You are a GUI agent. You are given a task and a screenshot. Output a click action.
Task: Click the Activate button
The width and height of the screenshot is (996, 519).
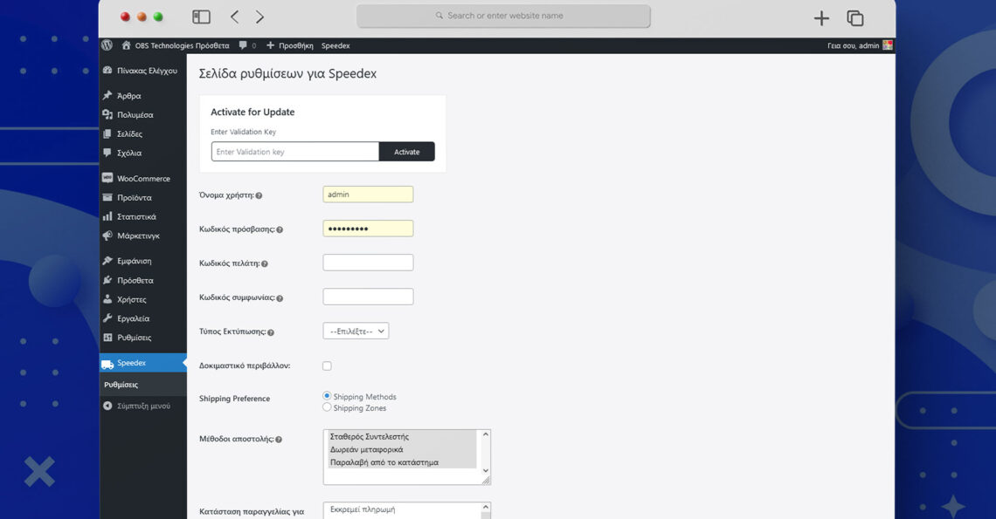point(406,152)
